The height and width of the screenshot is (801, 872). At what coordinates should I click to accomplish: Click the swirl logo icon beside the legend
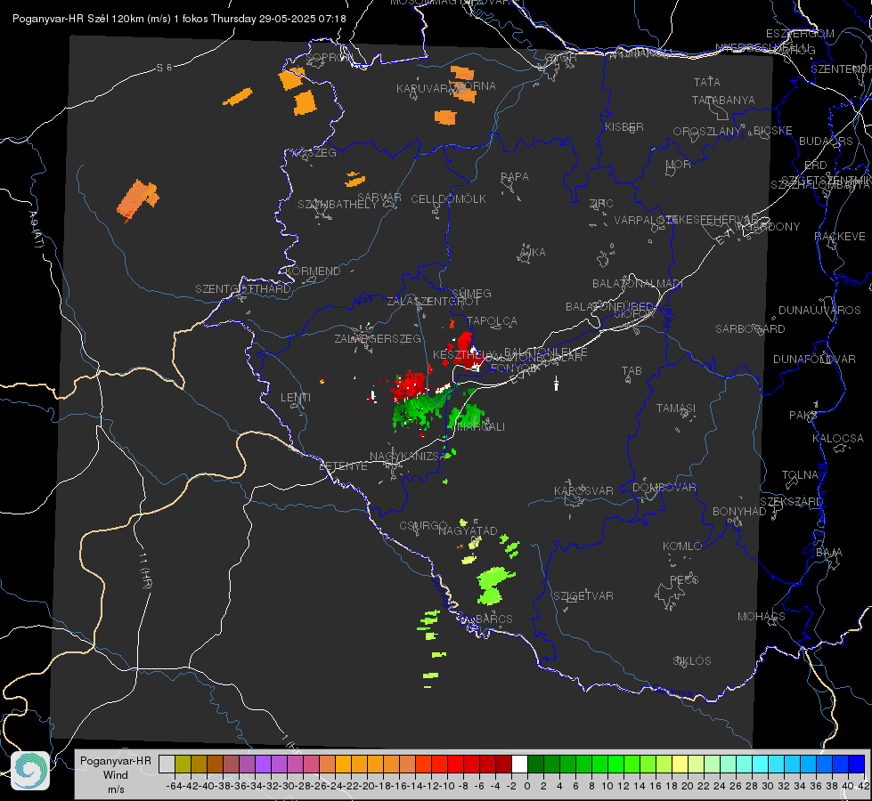30,771
